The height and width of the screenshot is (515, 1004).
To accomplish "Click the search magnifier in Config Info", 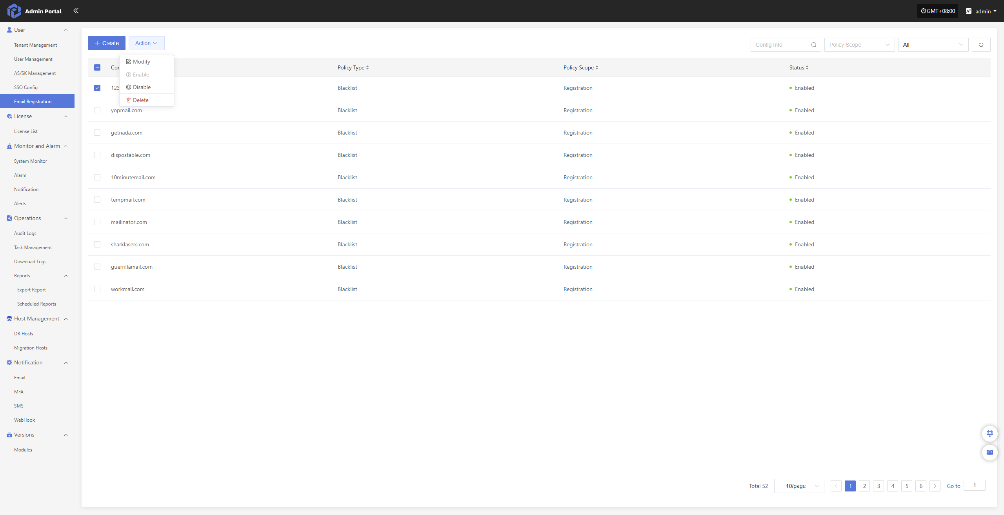I will [814, 45].
